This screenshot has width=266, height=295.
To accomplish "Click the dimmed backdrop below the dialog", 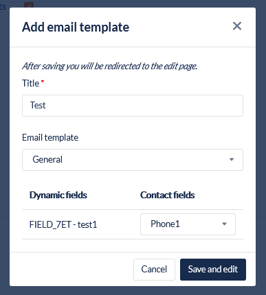I will point(133,291).
